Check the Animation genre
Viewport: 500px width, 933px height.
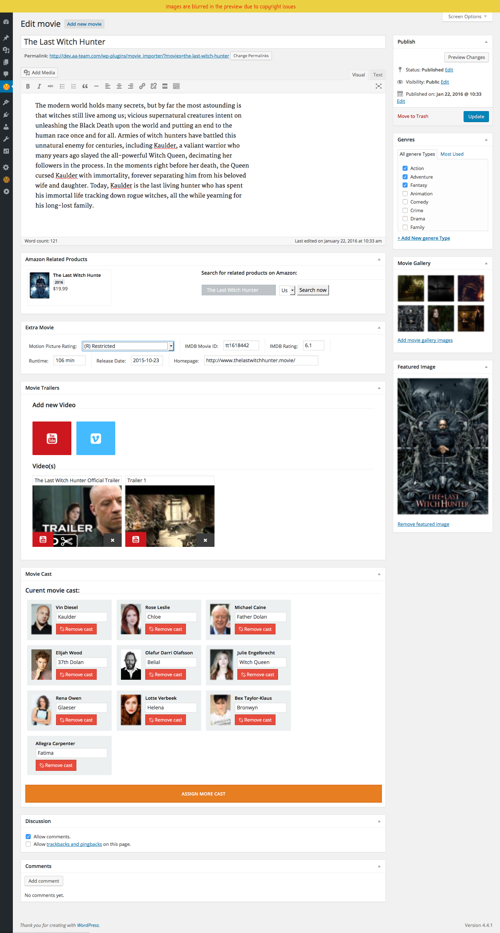(405, 194)
